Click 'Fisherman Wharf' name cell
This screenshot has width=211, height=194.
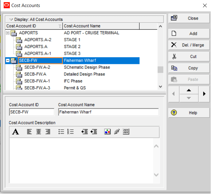pos(101,61)
